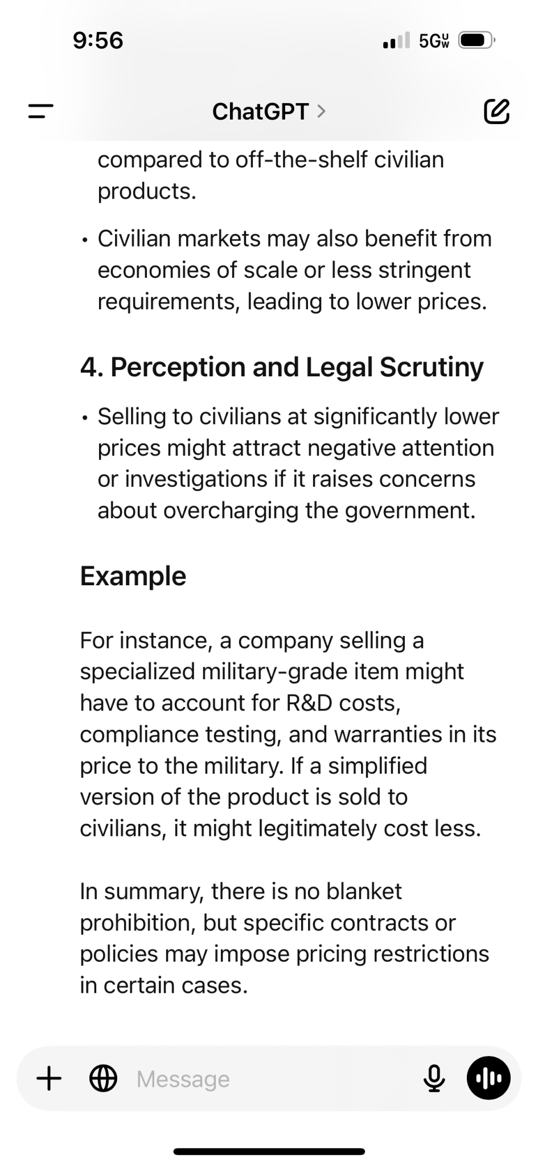Tap the home indicator bar

[269, 1151]
